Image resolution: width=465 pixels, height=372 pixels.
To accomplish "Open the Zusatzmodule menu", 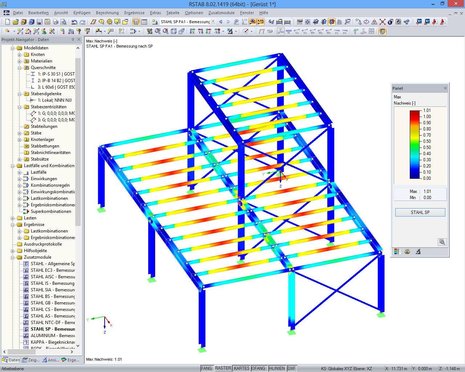I will click(222, 13).
